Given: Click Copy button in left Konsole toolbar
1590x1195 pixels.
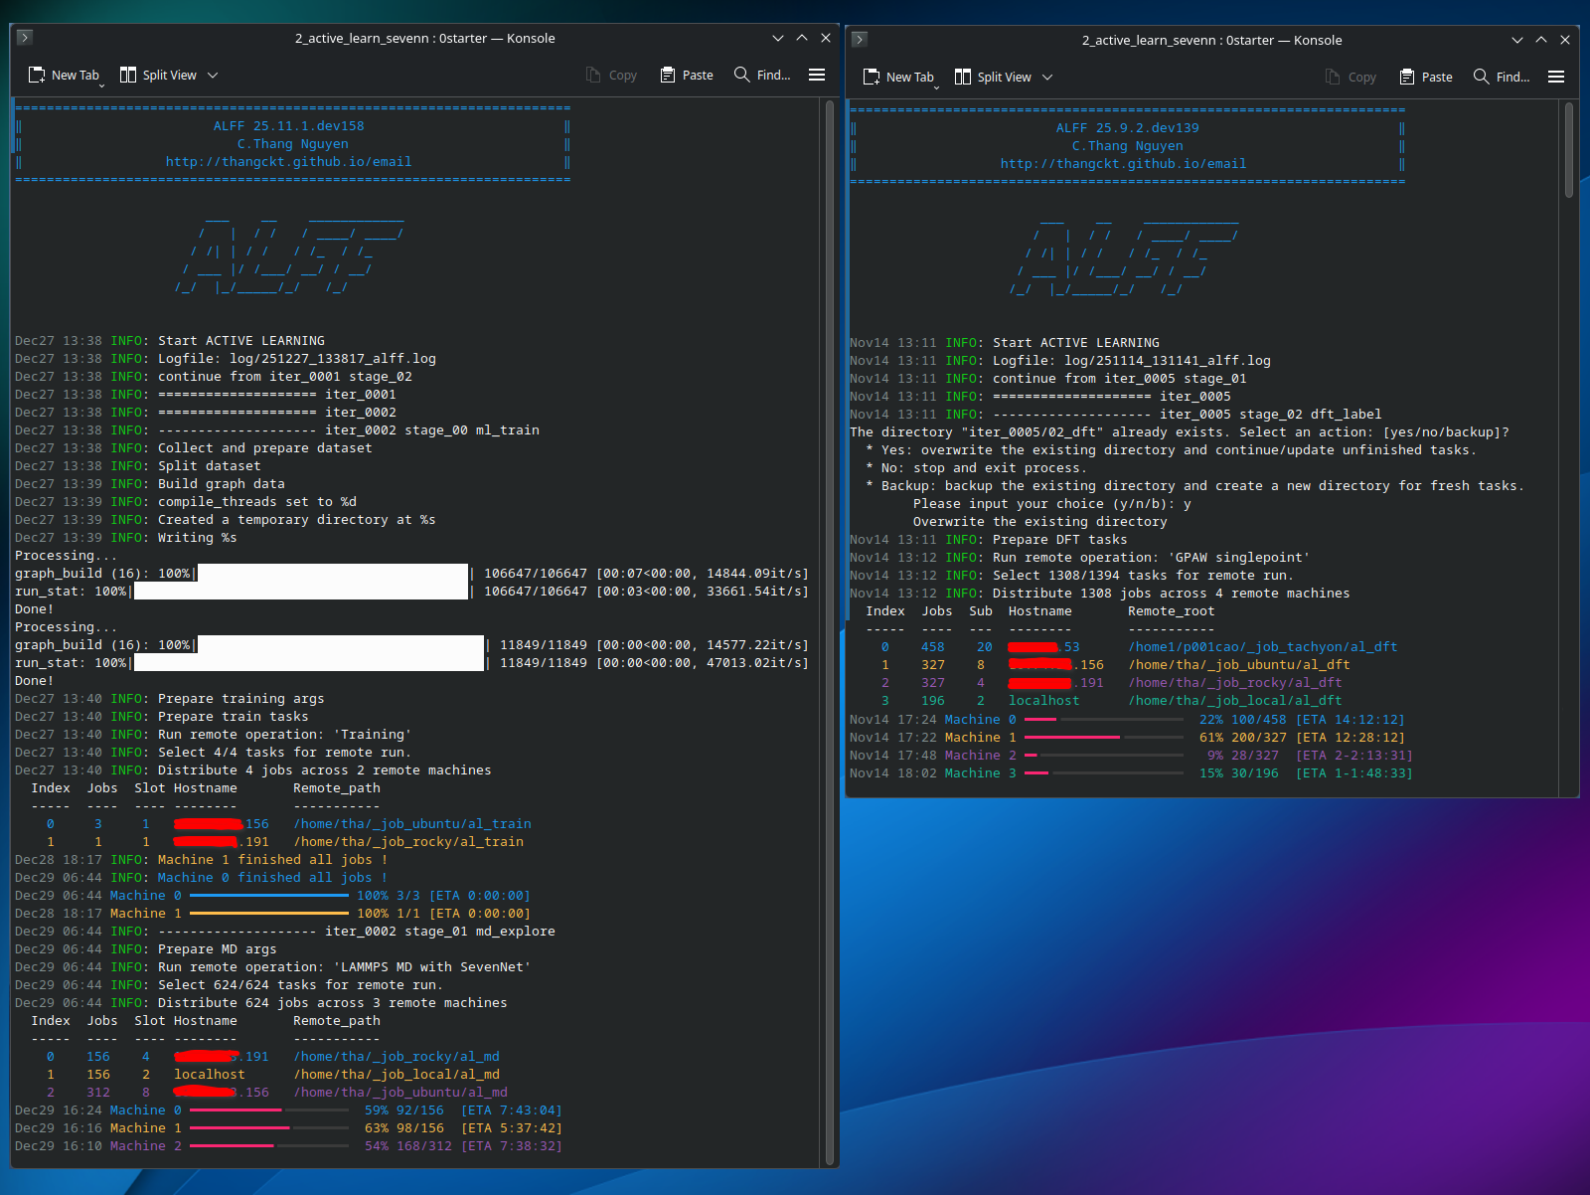Looking at the screenshot, I should (x=611, y=76).
